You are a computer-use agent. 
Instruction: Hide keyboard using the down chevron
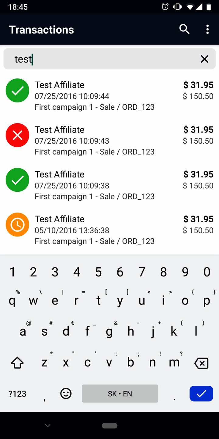click(x=48, y=426)
